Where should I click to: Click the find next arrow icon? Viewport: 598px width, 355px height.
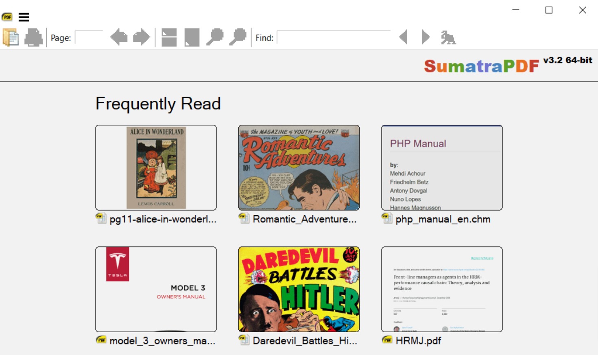(x=424, y=37)
